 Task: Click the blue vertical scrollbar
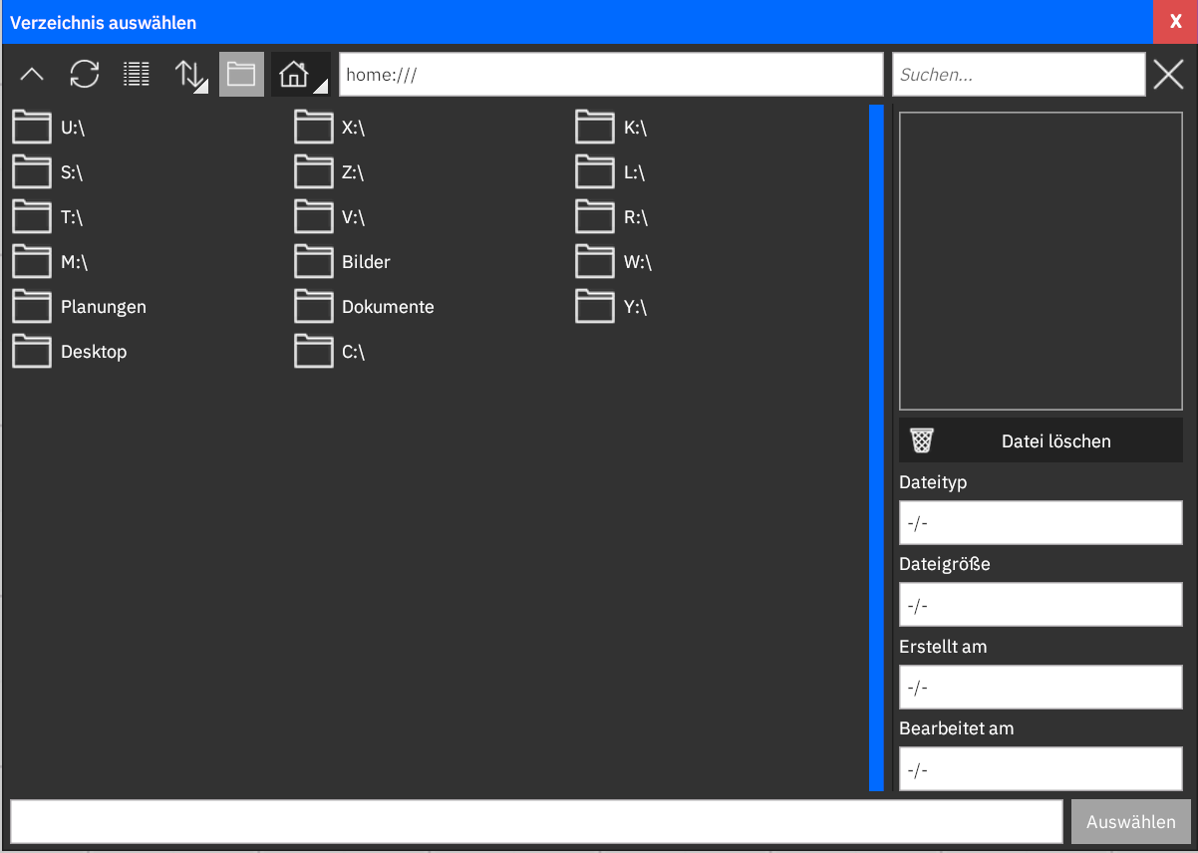[x=876, y=447]
